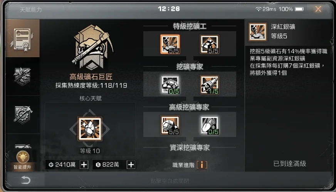Open the certificate tab in the sidebar

pos(22,38)
